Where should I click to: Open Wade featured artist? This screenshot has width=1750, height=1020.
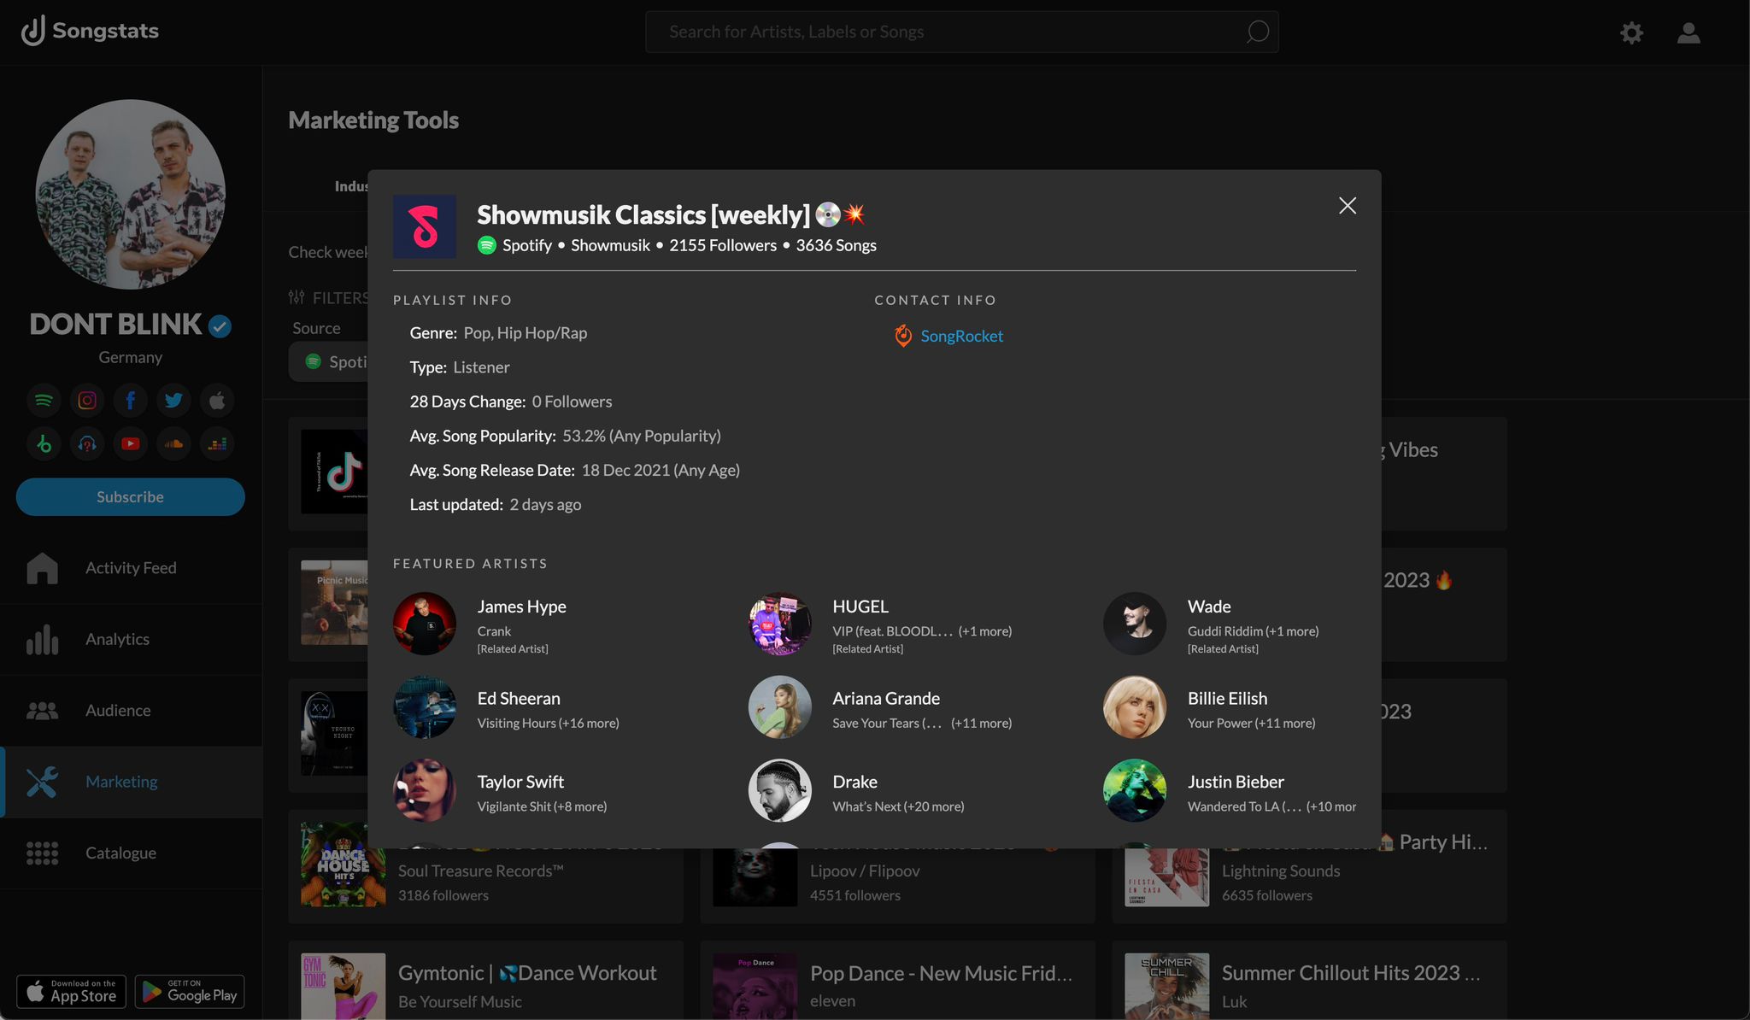(x=1209, y=607)
